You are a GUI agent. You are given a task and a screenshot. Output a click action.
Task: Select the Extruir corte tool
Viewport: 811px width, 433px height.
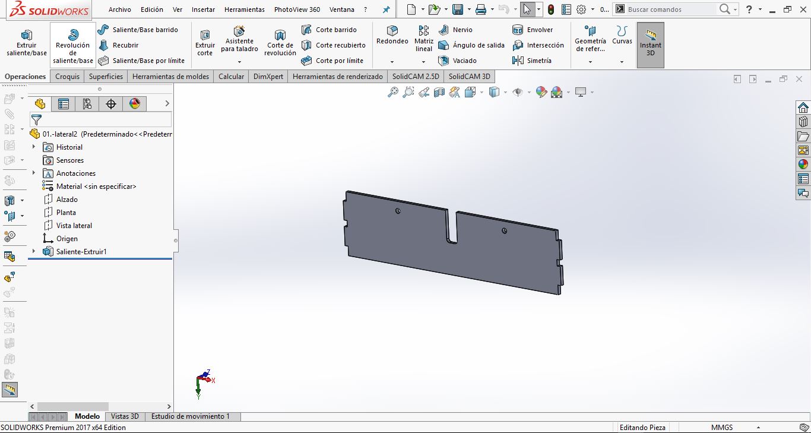click(x=205, y=43)
